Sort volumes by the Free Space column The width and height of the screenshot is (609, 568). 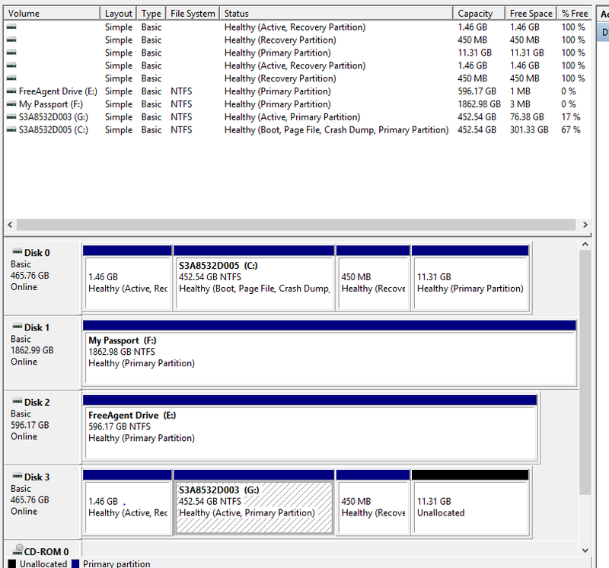(531, 13)
